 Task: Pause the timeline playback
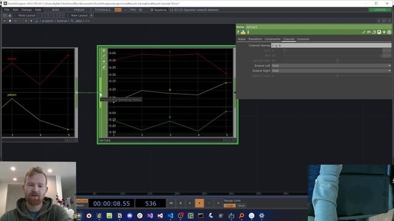(x=180, y=203)
